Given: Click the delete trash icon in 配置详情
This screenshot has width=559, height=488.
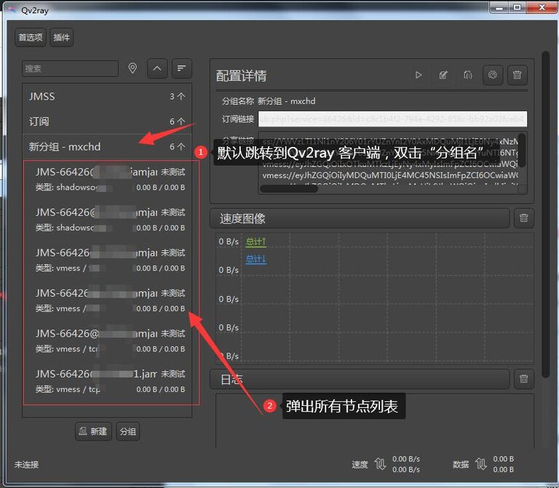Looking at the screenshot, I should 518,75.
